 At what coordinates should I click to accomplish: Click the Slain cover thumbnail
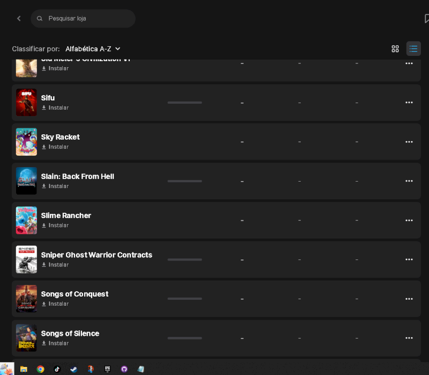[26, 181]
